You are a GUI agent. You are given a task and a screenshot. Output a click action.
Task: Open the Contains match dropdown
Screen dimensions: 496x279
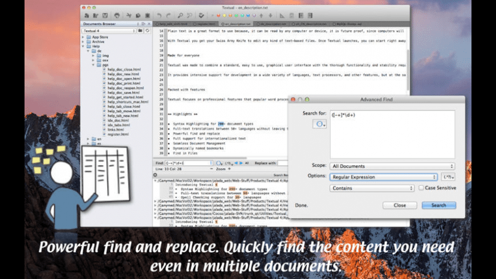pyautogui.click(x=372, y=188)
